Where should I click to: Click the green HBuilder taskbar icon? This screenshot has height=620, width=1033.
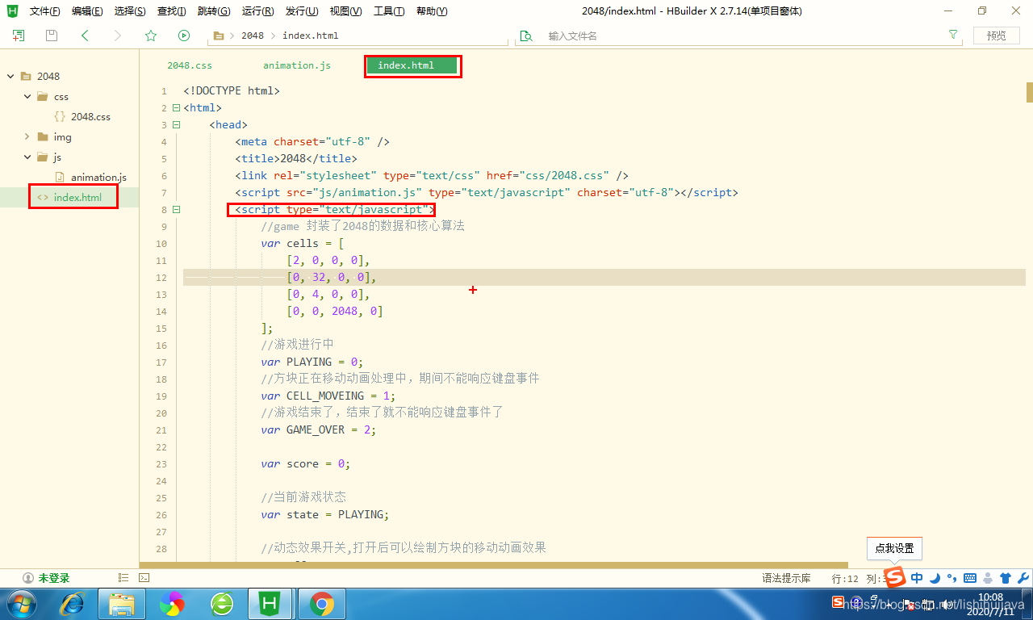271,604
